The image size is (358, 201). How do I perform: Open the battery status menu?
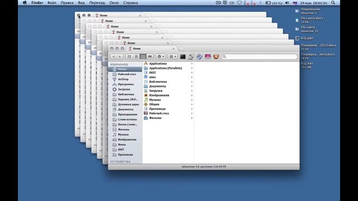click(x=274, y=3)
